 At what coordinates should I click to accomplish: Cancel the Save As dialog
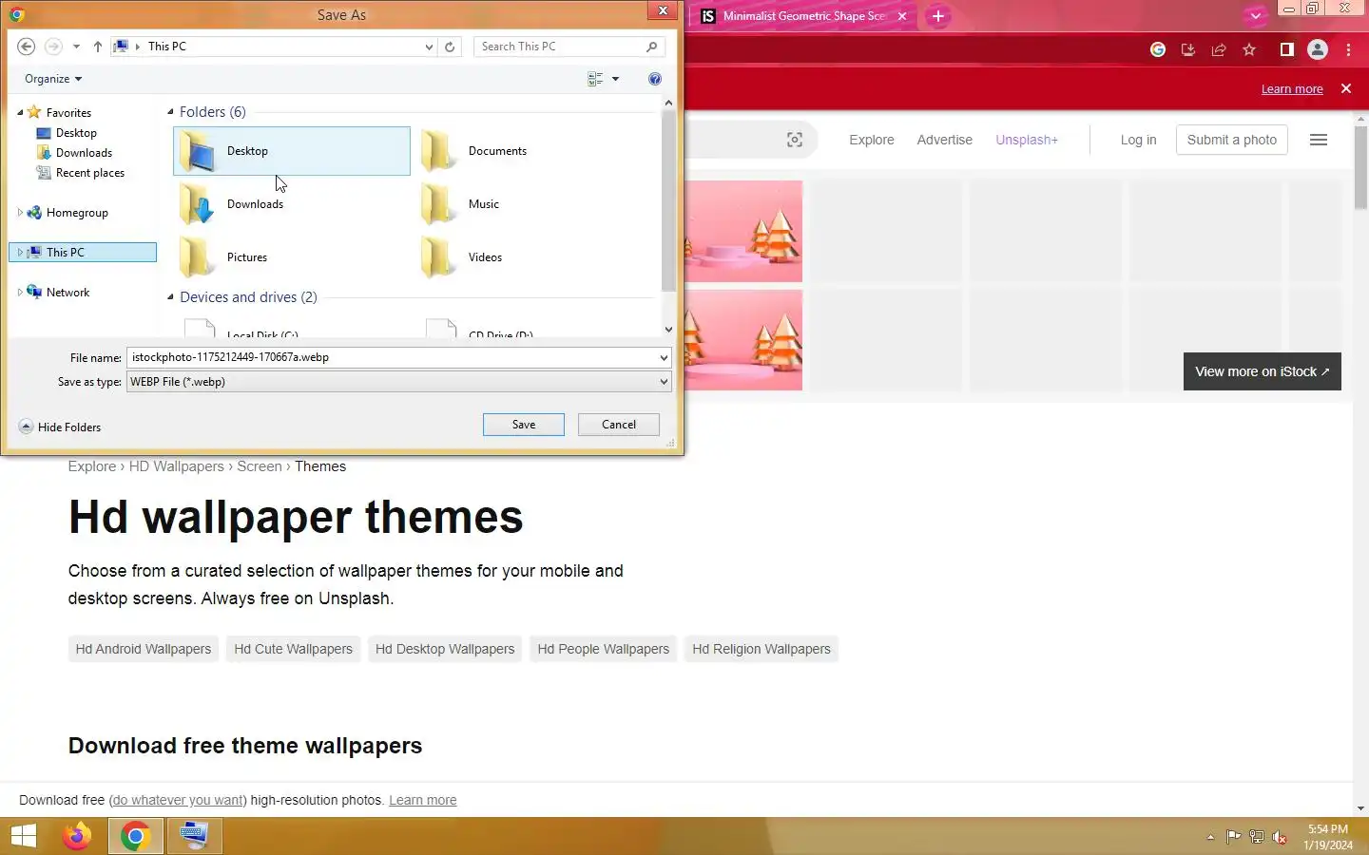[x=619, y=425]
